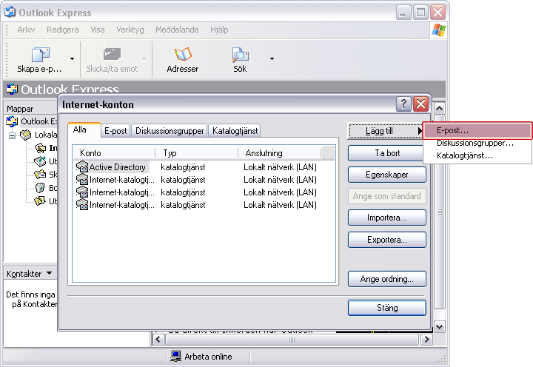Screen dimensions: 533x367
Task: Switch to the Diskussionsgrupper tab
Action: tap(169, 131)
